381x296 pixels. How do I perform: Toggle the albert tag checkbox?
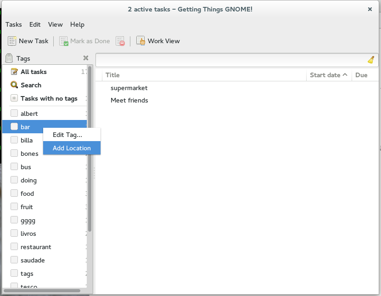14,113
